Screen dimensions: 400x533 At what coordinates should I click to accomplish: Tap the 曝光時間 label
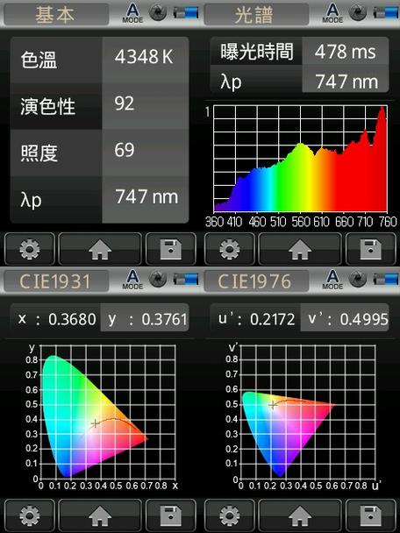257,52
